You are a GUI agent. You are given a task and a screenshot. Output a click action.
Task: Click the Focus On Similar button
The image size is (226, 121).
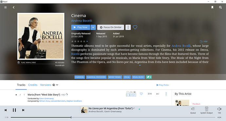pos(111,27)
